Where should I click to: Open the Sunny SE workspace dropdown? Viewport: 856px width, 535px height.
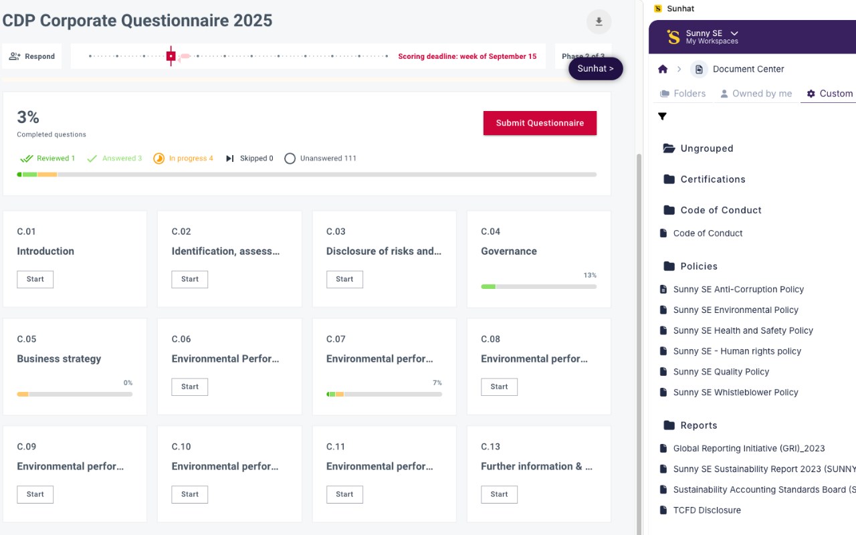[734, 33]
